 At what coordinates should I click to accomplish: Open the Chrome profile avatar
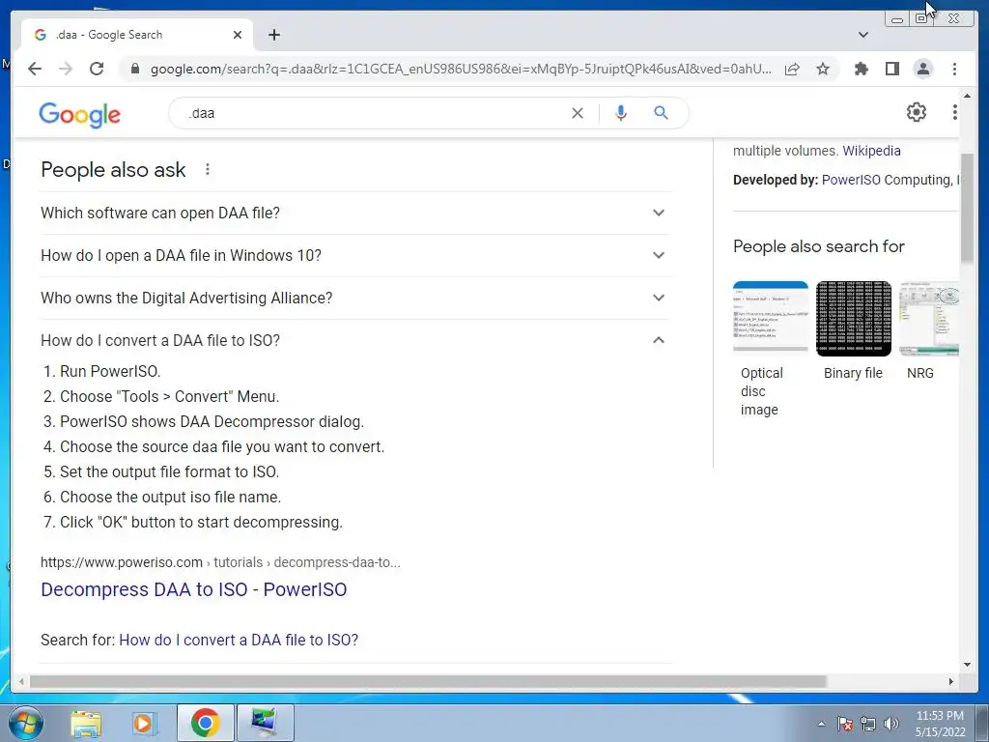point(922,69)
